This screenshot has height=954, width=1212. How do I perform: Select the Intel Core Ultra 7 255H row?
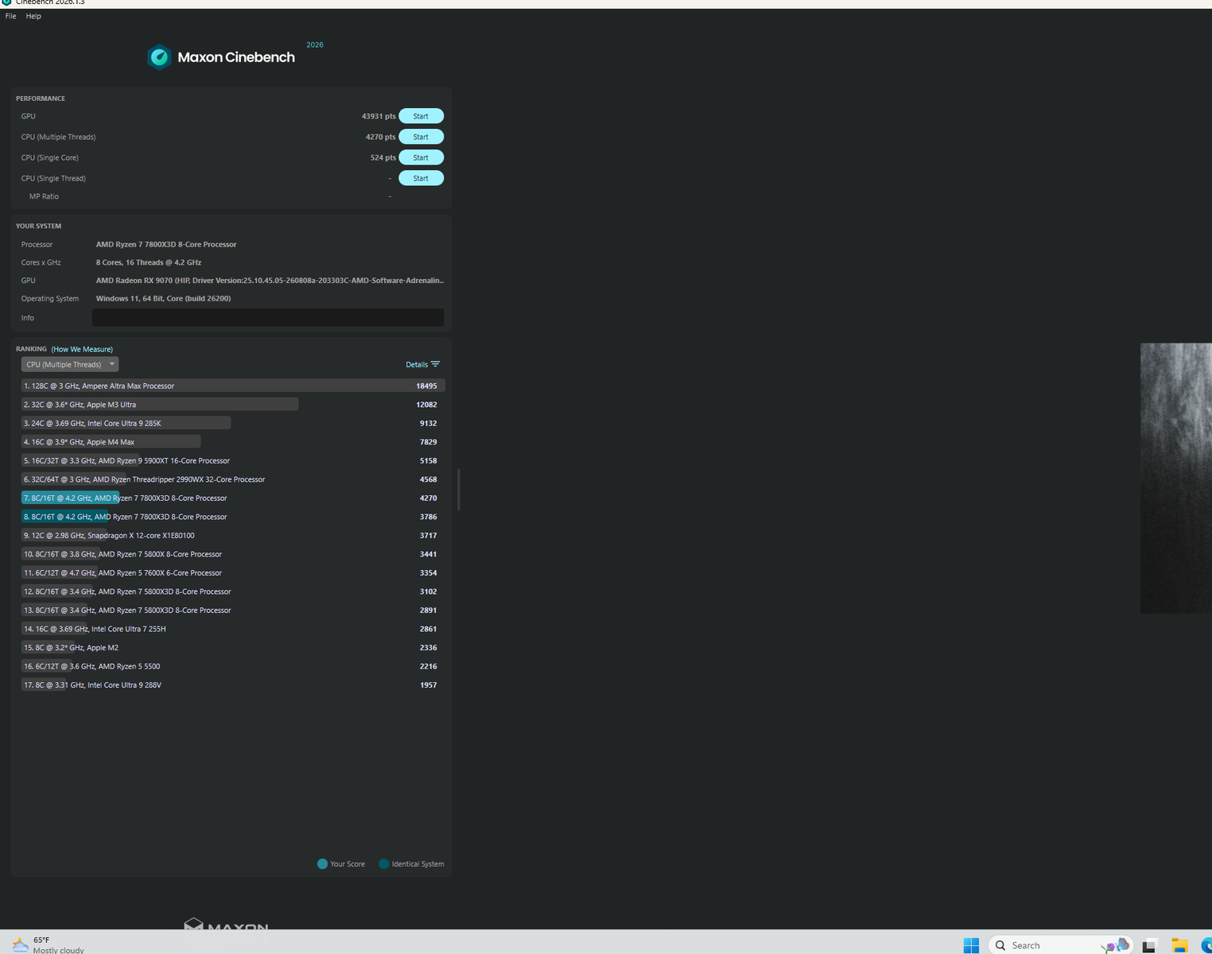[232, 629]
